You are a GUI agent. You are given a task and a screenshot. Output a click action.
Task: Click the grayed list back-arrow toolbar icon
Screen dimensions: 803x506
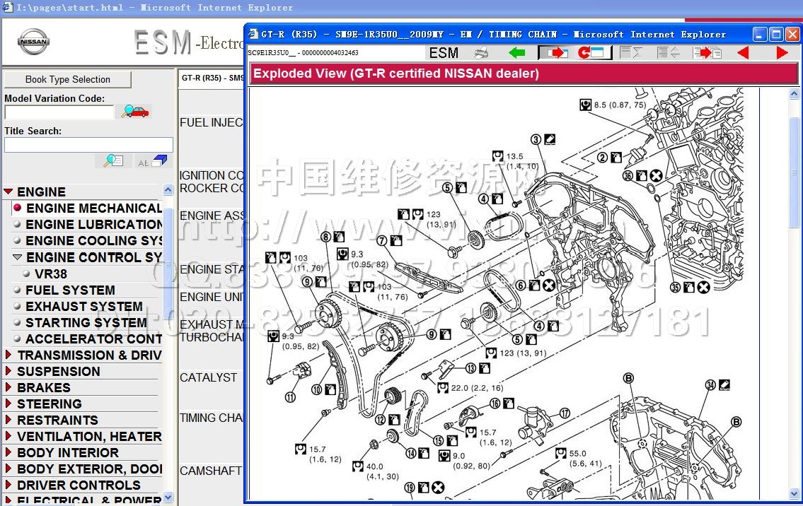[668, 53]
